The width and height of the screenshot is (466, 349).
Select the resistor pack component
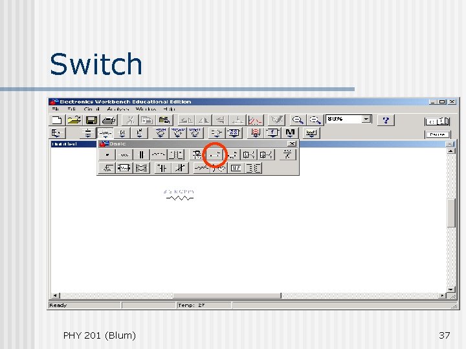click(124, 168)
